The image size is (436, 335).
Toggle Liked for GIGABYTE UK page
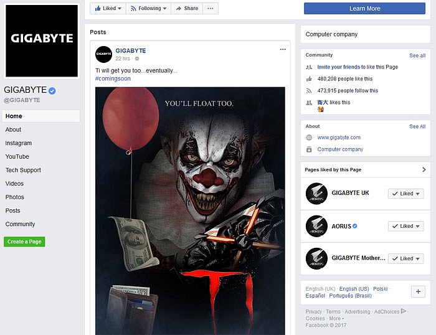(x=405, y=194)
